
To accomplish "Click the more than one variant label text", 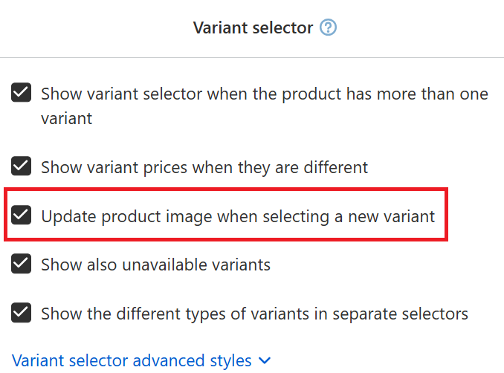I will [265, 106].
